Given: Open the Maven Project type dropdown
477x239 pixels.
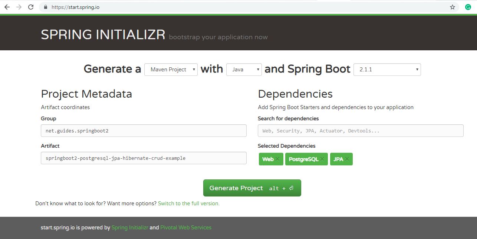Looking at the screenshot, I should (171, 70).
